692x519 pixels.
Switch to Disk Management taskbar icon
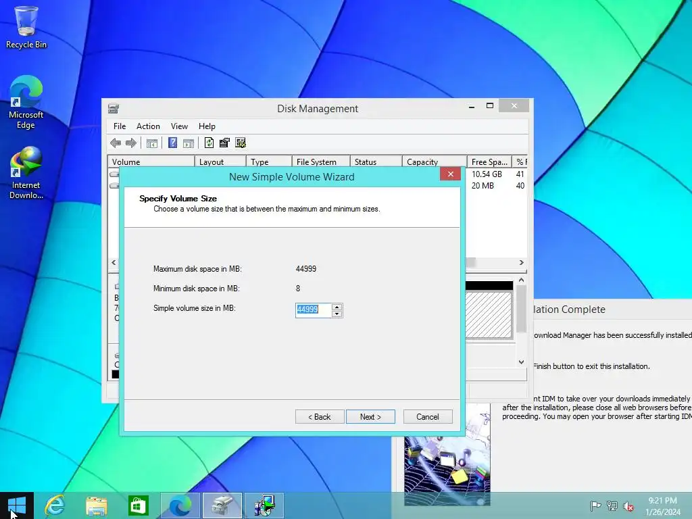[222, 505]
